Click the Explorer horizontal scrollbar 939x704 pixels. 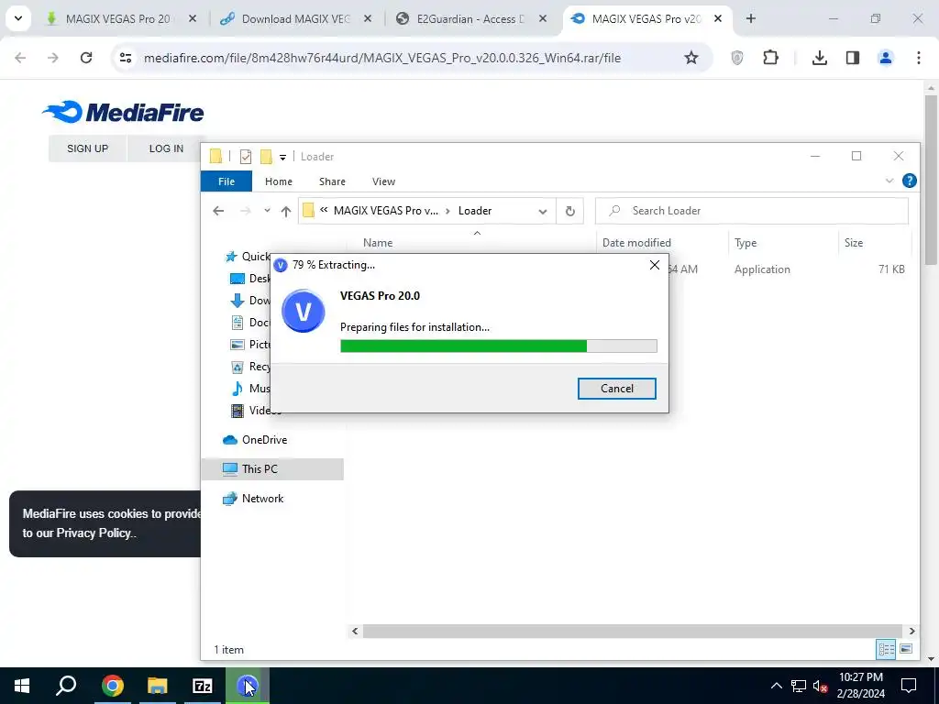tap(633, 631)
